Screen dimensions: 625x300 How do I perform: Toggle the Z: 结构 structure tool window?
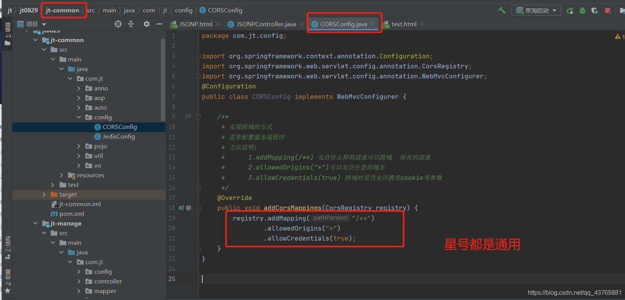point(7,247)
